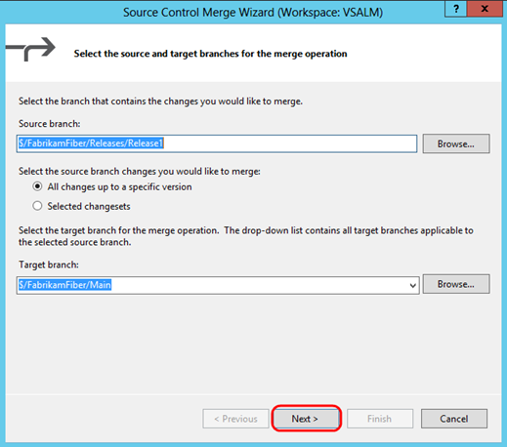This screenshot has height=447, width=507.
Task: Choose the Selected changesets radio button
Action: (x=37, y=206)
